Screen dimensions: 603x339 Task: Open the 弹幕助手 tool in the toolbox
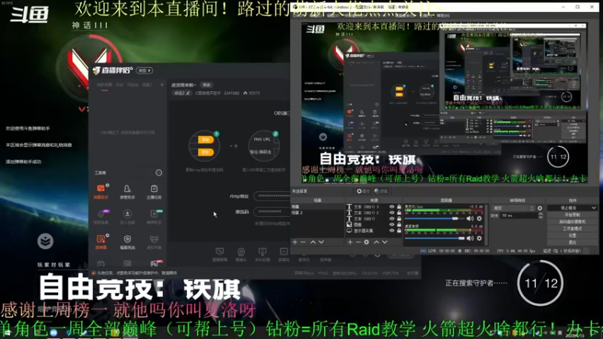[101, 191]
